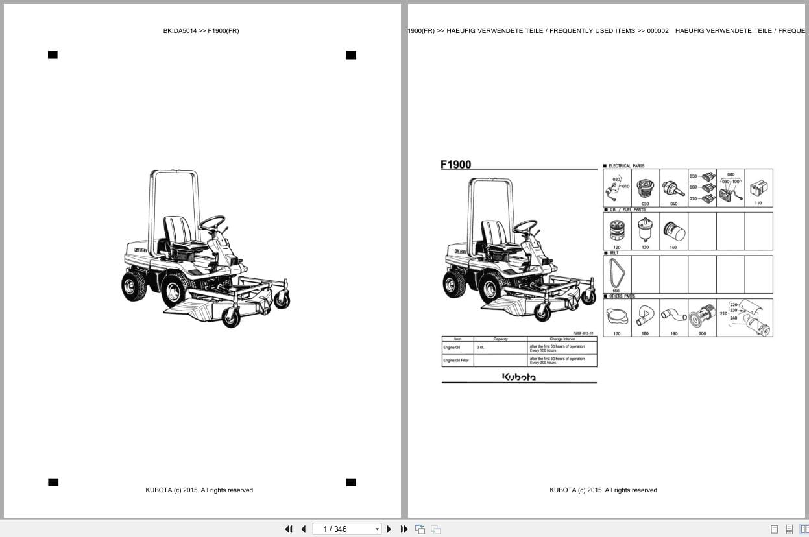This screenshot has width=809, height=537.
Task: Open the 000002 section breadcrumb
Action: coord(658,30)
